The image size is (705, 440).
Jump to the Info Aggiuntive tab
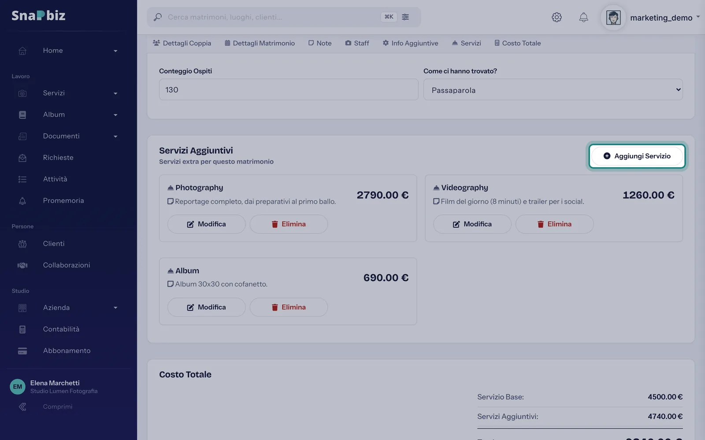click(x=410, y=43)
